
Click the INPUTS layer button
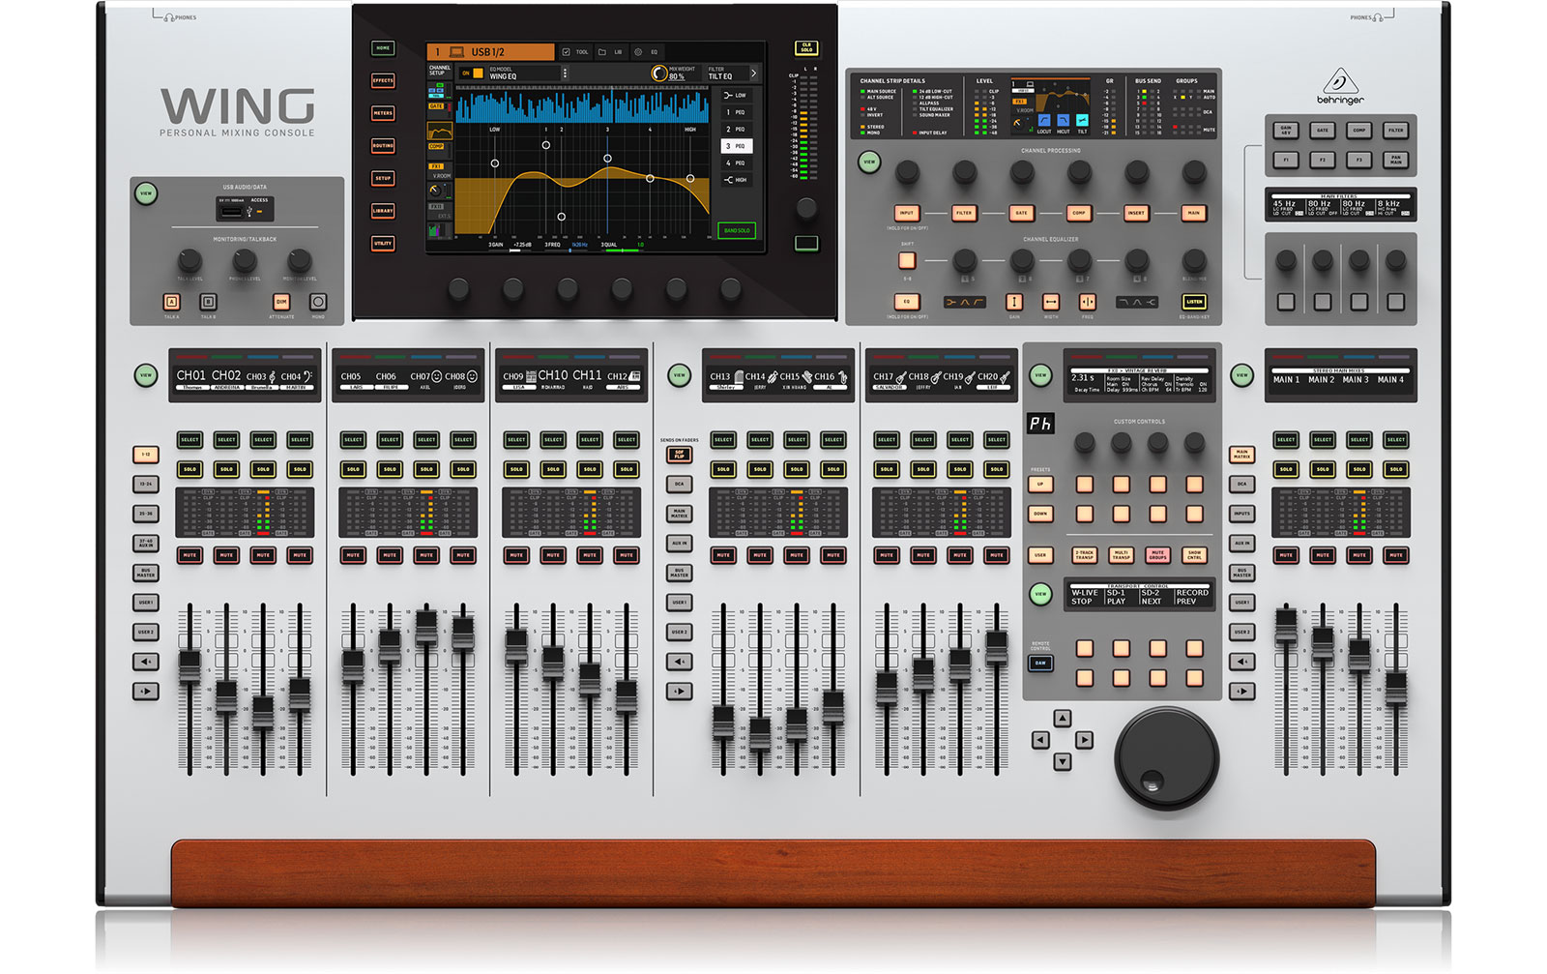click(1241, 514)
